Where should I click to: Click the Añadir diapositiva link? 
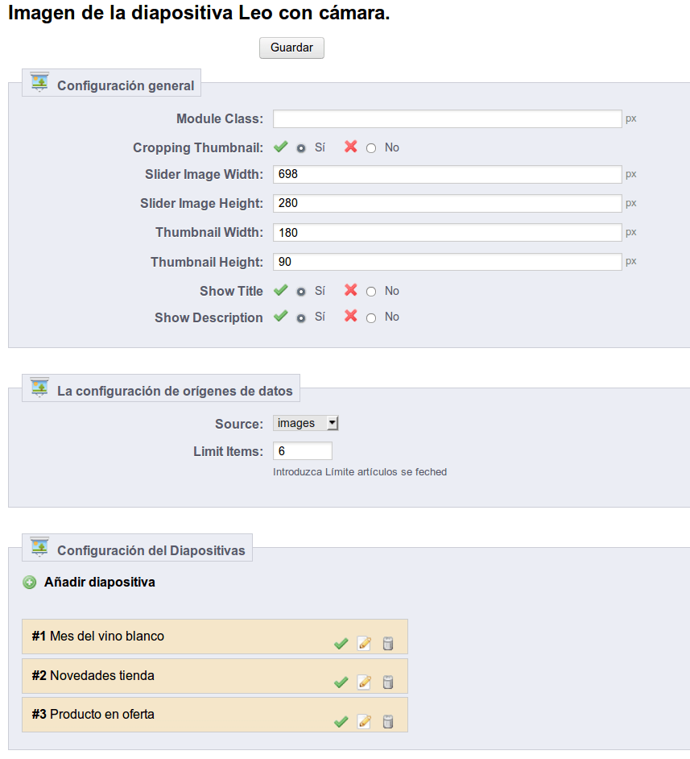click(x=100, y=582)
